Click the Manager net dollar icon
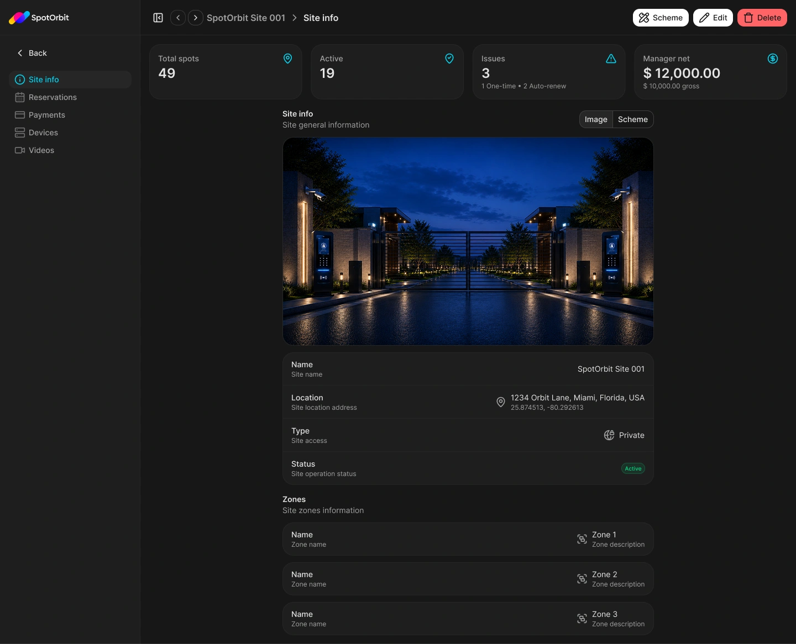 [773, 59]
